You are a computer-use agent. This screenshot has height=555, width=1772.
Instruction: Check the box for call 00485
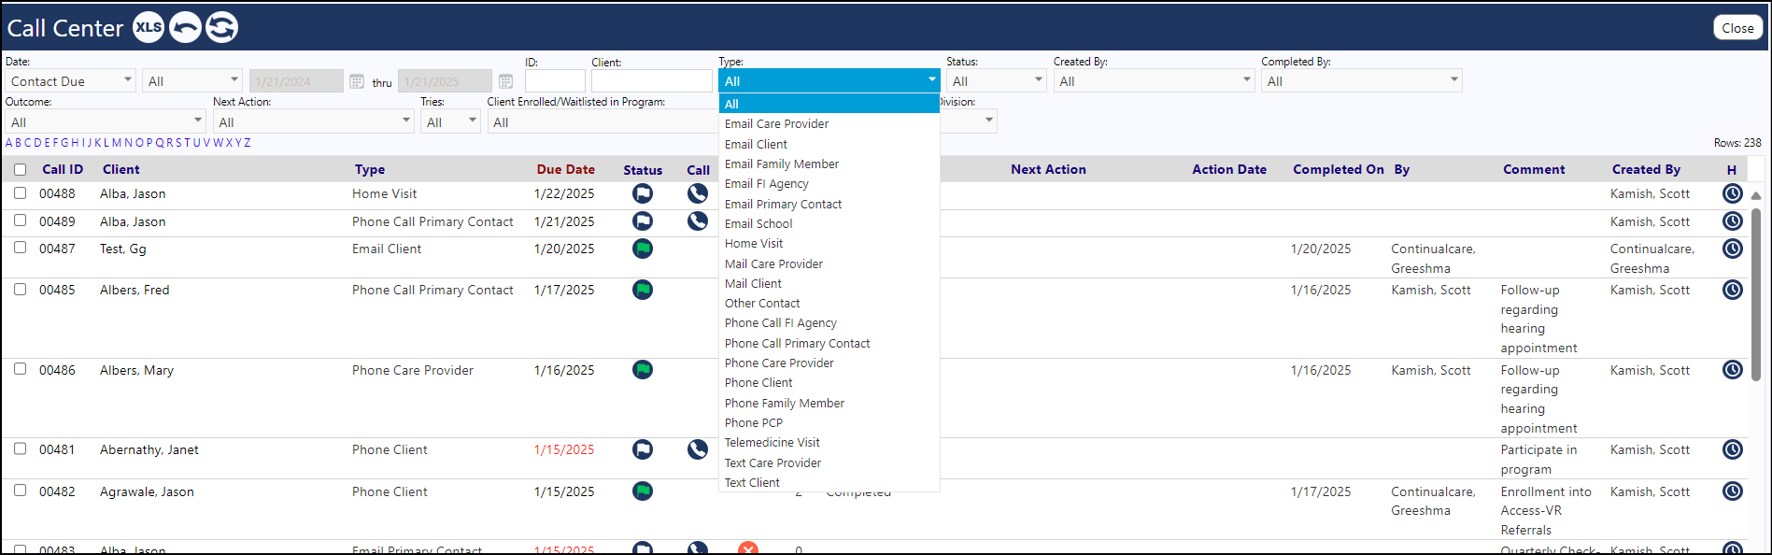[x=21, y=289]
